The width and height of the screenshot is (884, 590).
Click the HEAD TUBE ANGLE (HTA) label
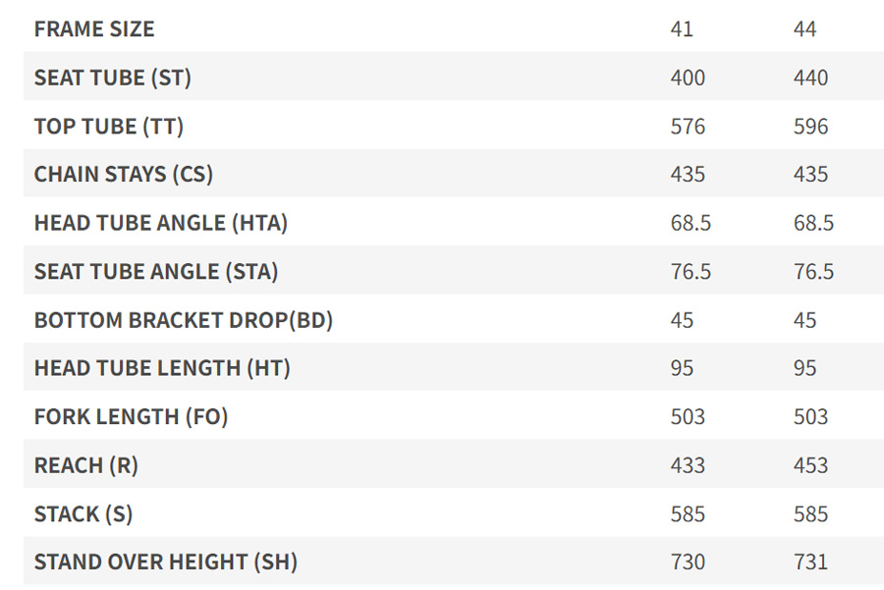[161, 223]
